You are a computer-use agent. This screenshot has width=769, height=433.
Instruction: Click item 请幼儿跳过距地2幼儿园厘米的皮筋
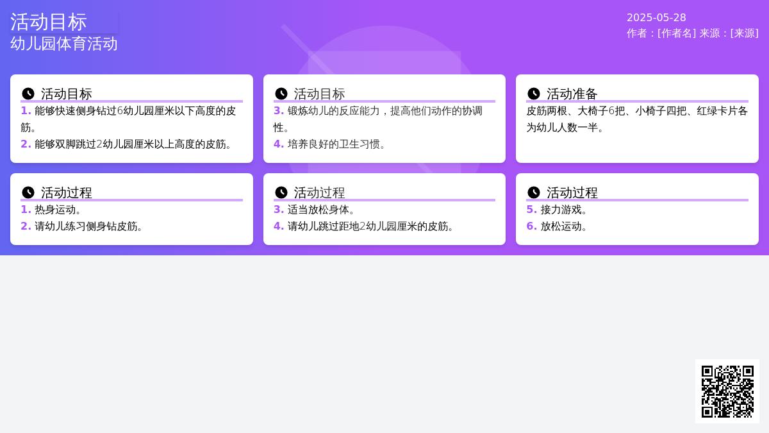point(384,226)
